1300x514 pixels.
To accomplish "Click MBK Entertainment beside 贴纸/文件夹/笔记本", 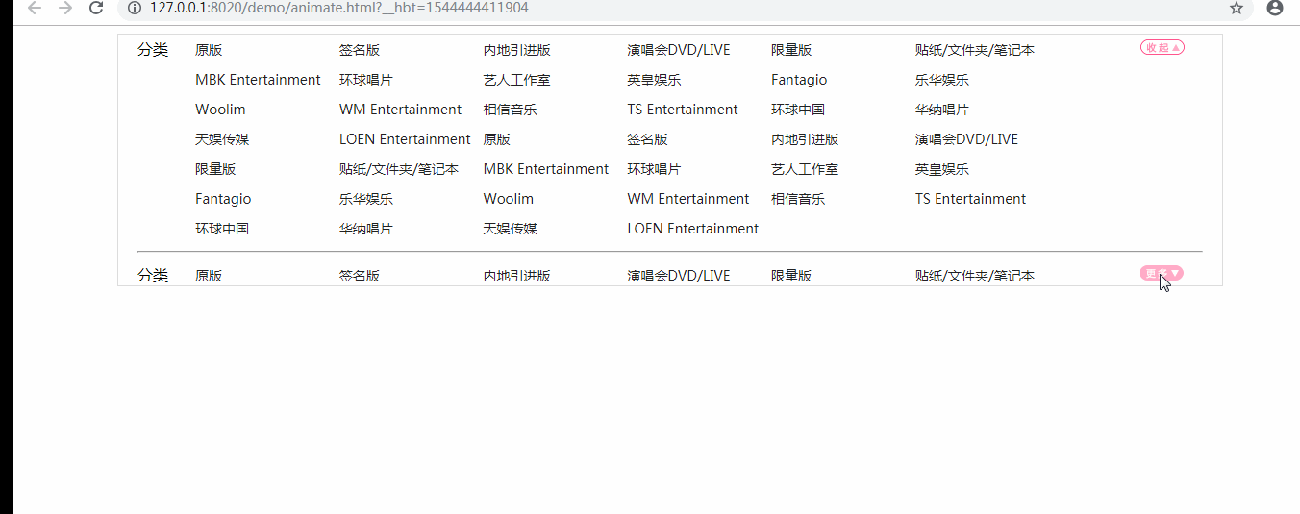I will [546, 169].
